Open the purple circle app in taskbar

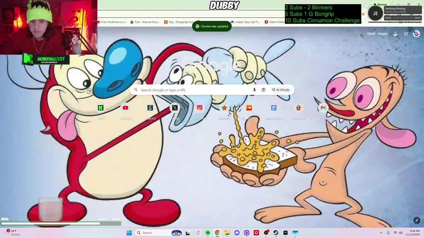coord(246,233)
